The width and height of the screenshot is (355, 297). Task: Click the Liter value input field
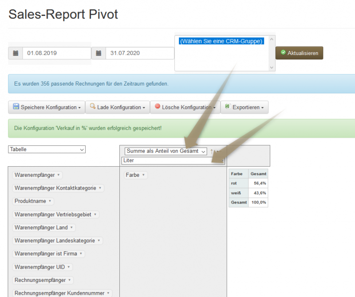(173, 160)
